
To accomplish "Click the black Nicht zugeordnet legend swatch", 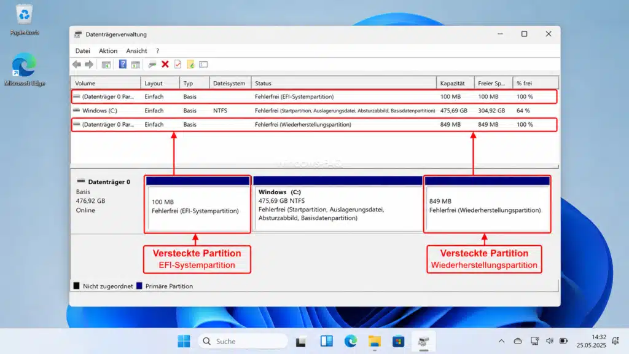I will pos(76,286).
